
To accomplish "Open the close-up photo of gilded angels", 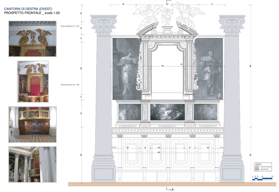I will click(33, 39).
